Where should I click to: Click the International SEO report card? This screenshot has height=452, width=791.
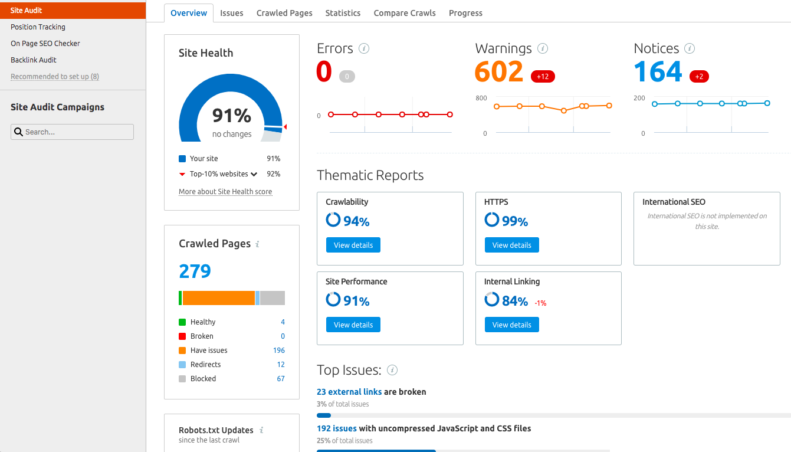tap(707, 228)
